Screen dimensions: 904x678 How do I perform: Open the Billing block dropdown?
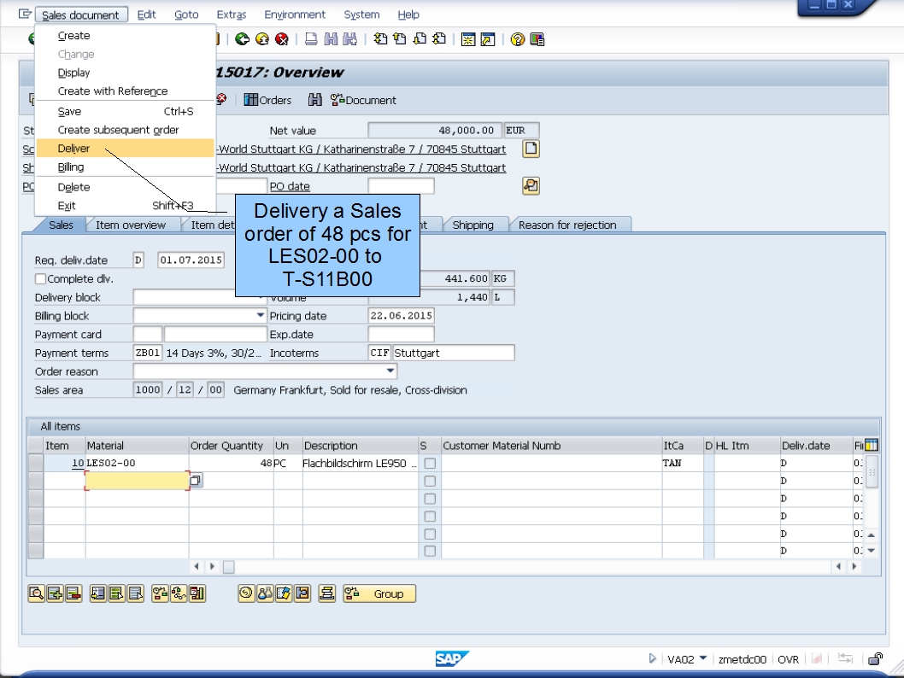260,315
